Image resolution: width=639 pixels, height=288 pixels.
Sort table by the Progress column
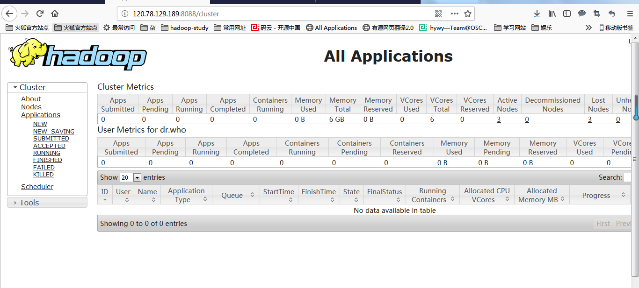click(x=600, y=195)
